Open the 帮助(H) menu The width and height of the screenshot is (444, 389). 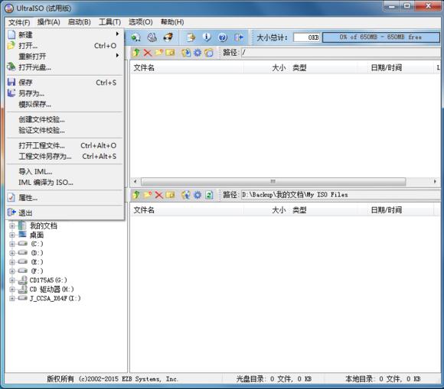click(x=172, y=22)
